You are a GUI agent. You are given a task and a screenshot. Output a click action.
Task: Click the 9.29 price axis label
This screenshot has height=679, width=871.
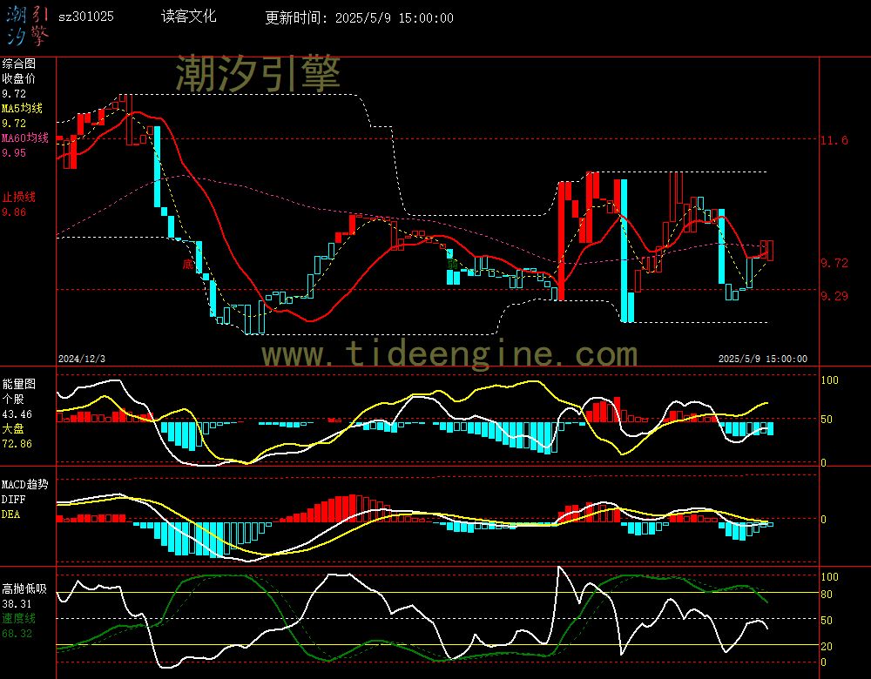834,297
